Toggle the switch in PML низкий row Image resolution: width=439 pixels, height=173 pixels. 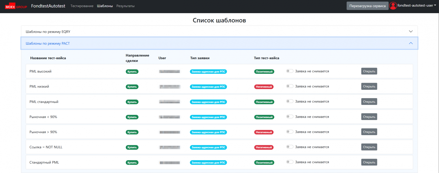tap(290, 86)
